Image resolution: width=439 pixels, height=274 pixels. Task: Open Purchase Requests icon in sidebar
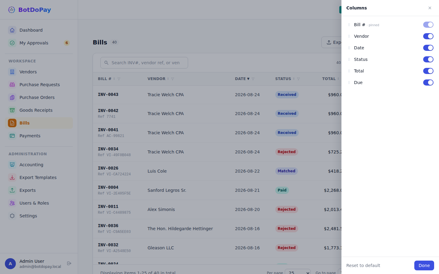[x=12, y=85]
